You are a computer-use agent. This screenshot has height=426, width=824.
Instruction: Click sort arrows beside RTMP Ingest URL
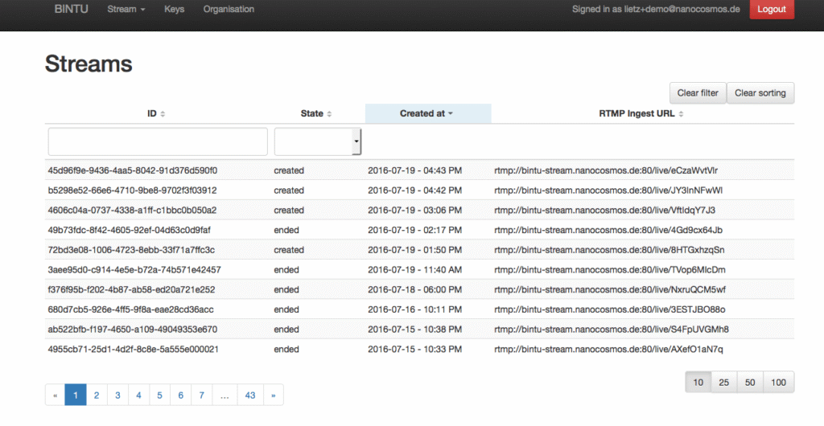681,114
